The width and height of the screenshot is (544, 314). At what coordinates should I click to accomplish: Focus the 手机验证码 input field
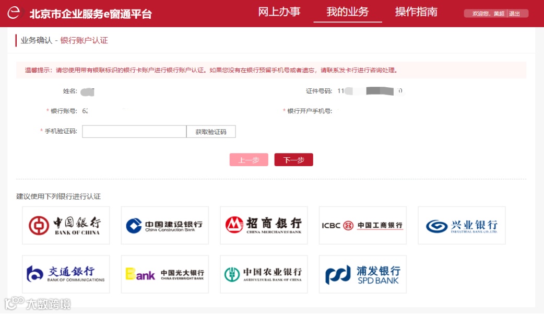[134, 132]
